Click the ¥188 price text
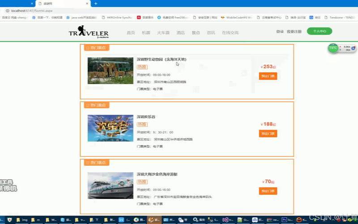The width and height of the screenshot is (358, 224). click(268, 124)
